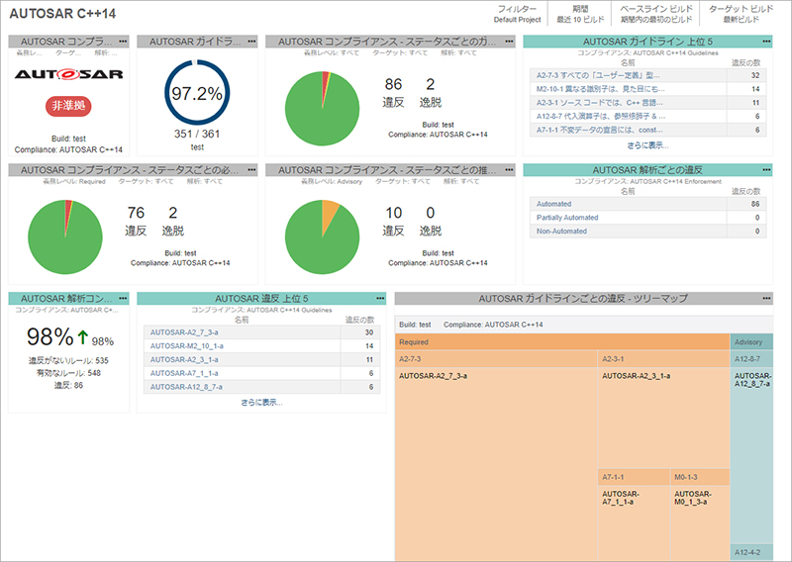
Task: Click the 351 / 361 guideline count
Action: point(197,134)
